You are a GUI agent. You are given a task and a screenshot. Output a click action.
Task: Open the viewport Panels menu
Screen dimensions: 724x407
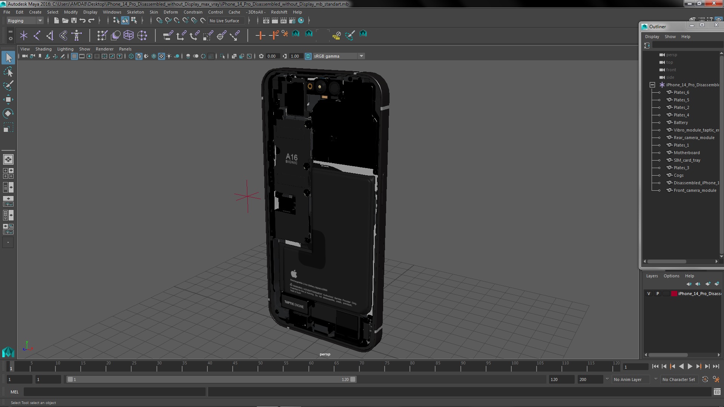tap(125, 49)
